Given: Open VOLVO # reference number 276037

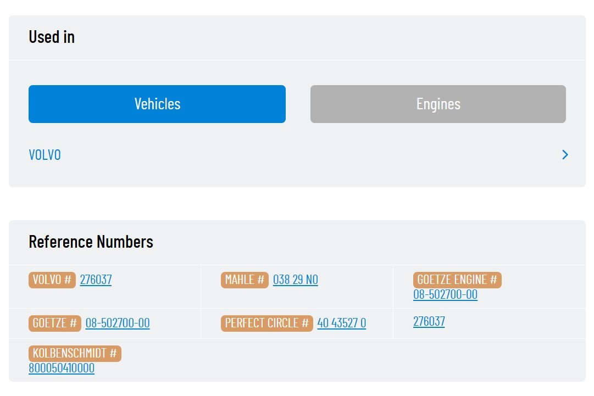Looking at the screenshot, I should click(x=96, y=280).
